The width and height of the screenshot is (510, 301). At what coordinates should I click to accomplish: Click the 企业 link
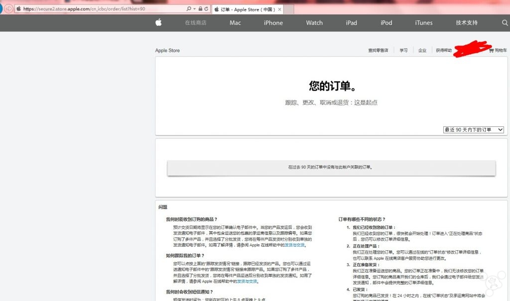pos(423,50)
